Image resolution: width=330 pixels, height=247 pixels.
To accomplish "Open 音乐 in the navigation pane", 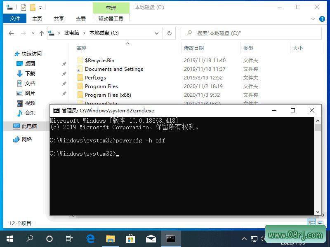I will (30, 113).
